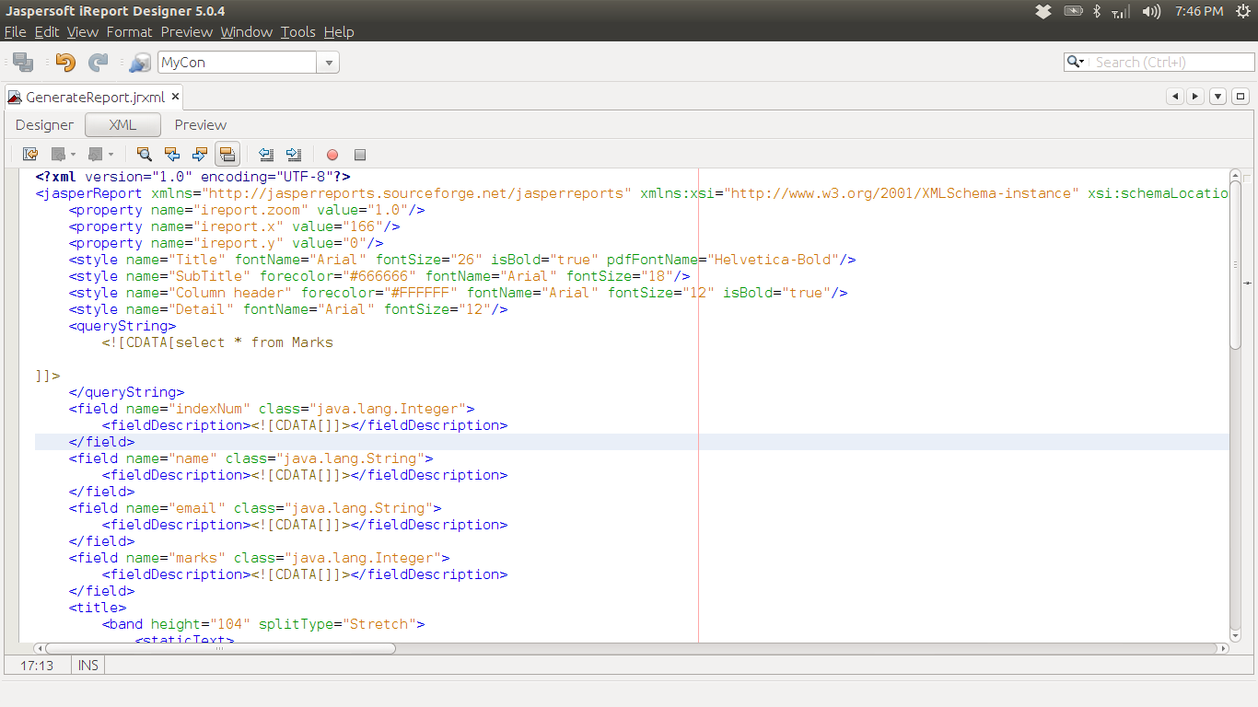
Task: Click the opening jasperReport tag line
Action: (632, 193)
